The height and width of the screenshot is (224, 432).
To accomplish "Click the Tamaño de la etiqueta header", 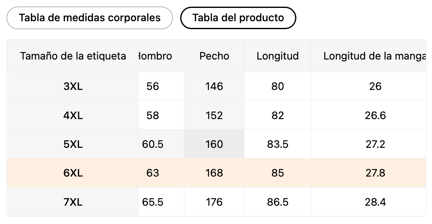I will coord(73,56).
